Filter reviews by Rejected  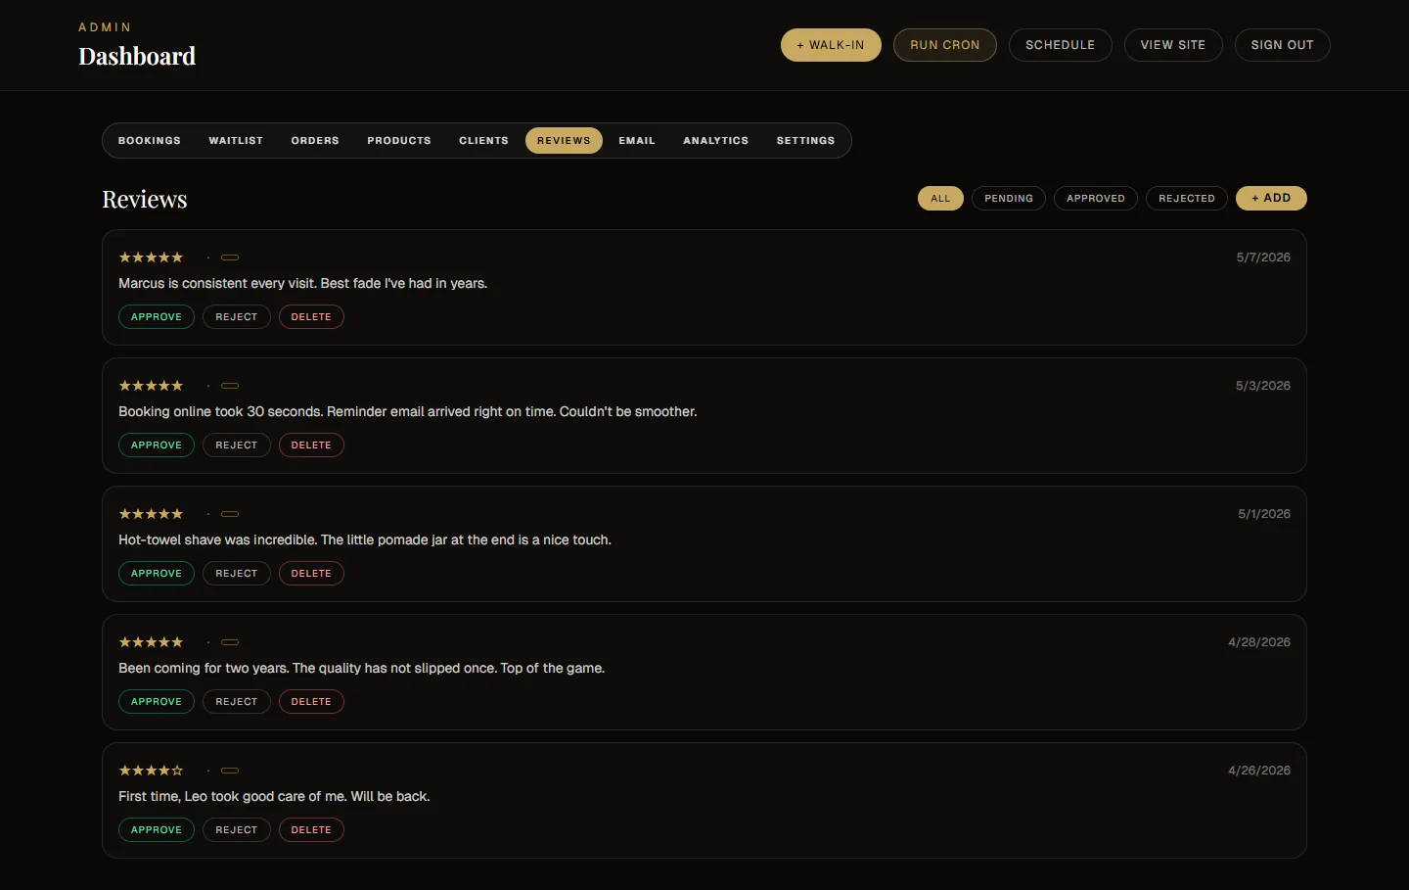(1187, 199)
